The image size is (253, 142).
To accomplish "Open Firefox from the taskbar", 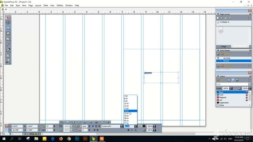I will (61, 138).
